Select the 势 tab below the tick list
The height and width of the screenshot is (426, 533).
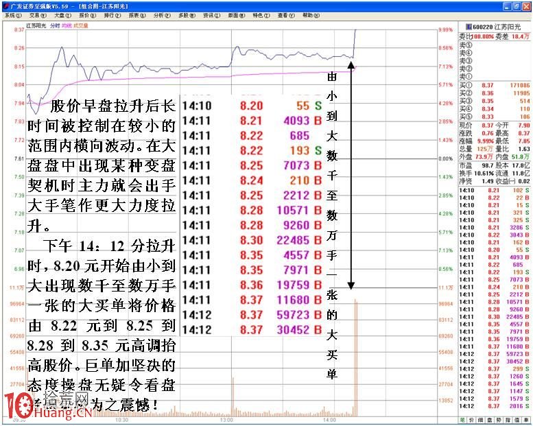coord(499,421)
